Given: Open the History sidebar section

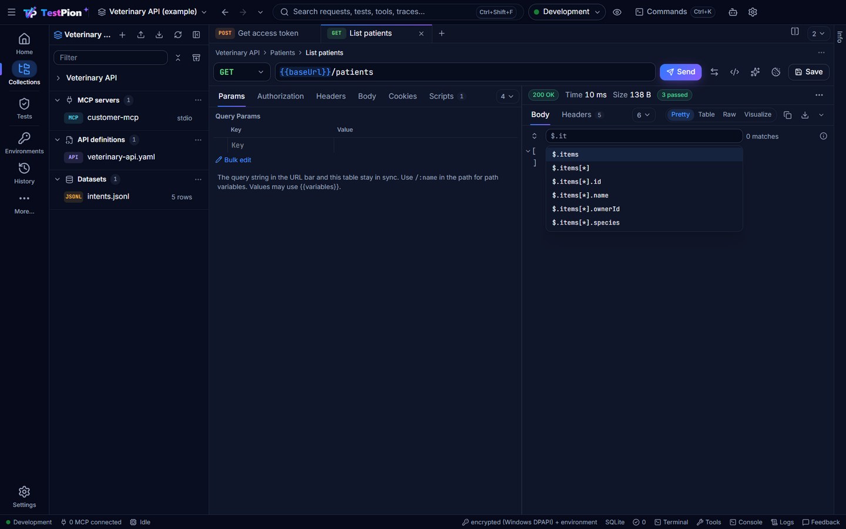Looking at the screenshot, I should tap(24, 173).
